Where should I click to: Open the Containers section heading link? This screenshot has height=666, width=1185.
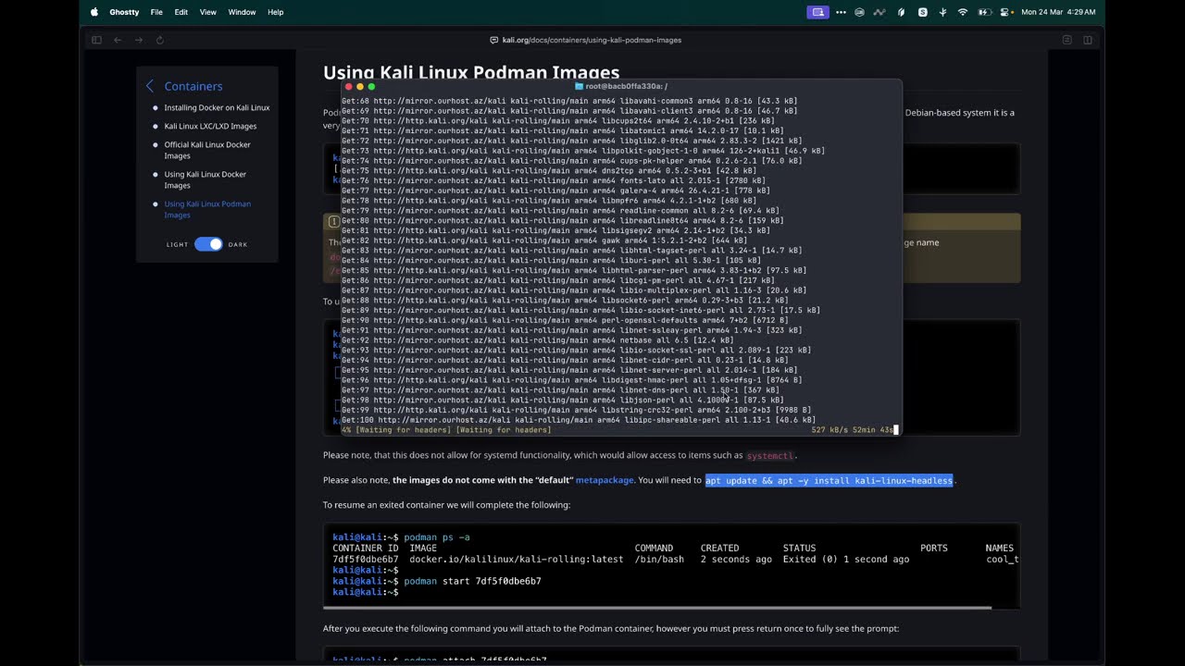pos(193,86)
